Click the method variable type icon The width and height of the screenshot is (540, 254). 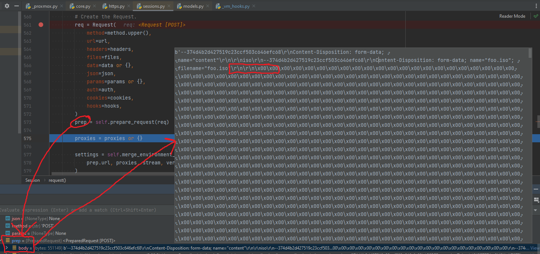(8, 226)
